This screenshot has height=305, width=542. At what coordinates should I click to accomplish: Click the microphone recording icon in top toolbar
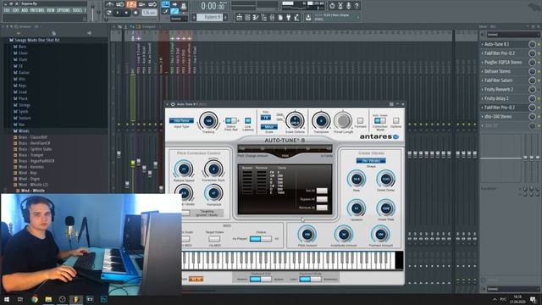(x=348, y=6)
